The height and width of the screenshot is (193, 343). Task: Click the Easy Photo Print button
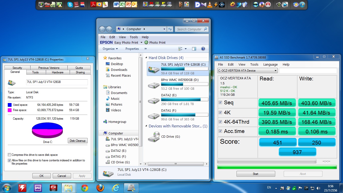click(126, 42)
